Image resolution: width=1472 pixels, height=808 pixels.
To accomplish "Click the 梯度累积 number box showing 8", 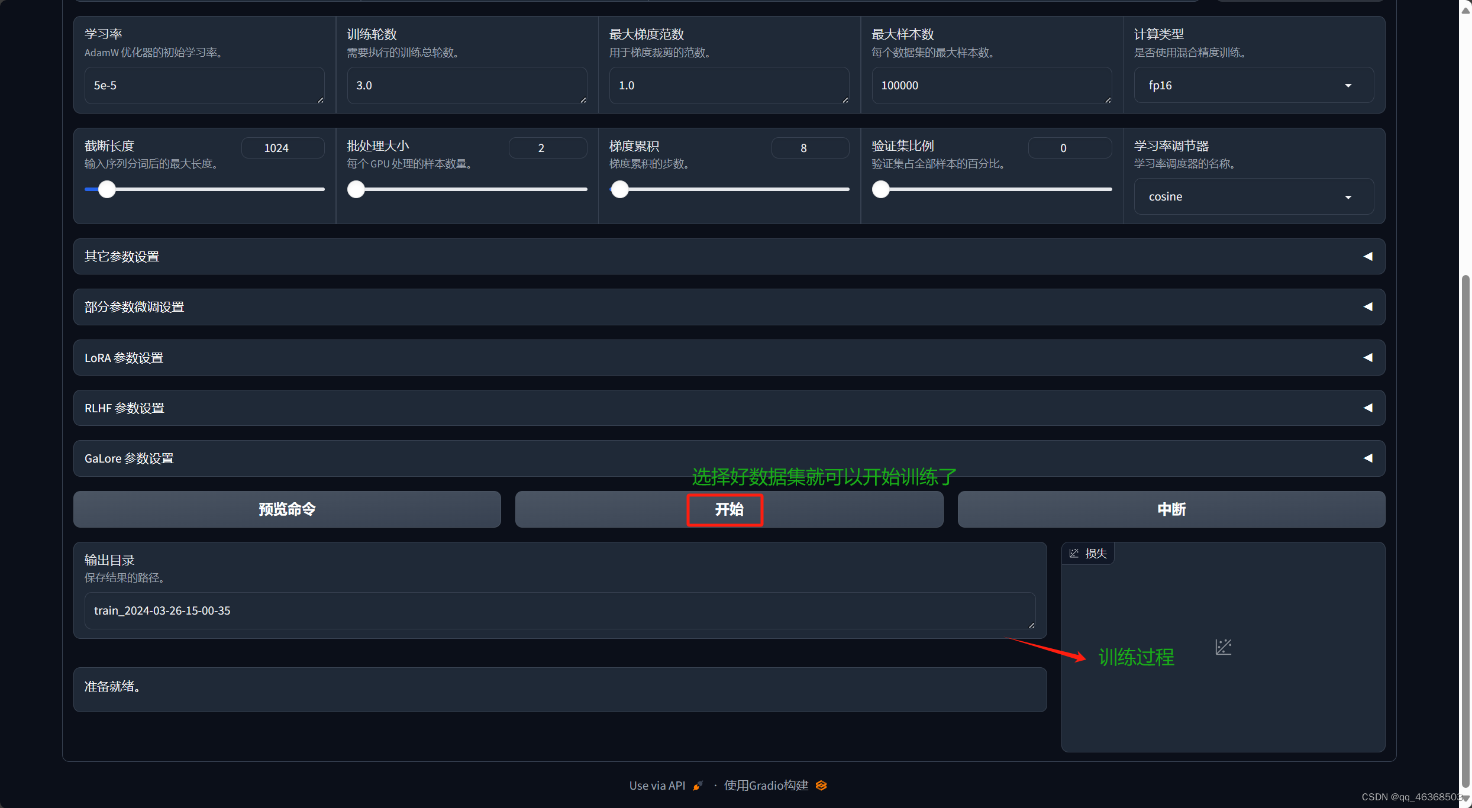I will pos(810,148).
